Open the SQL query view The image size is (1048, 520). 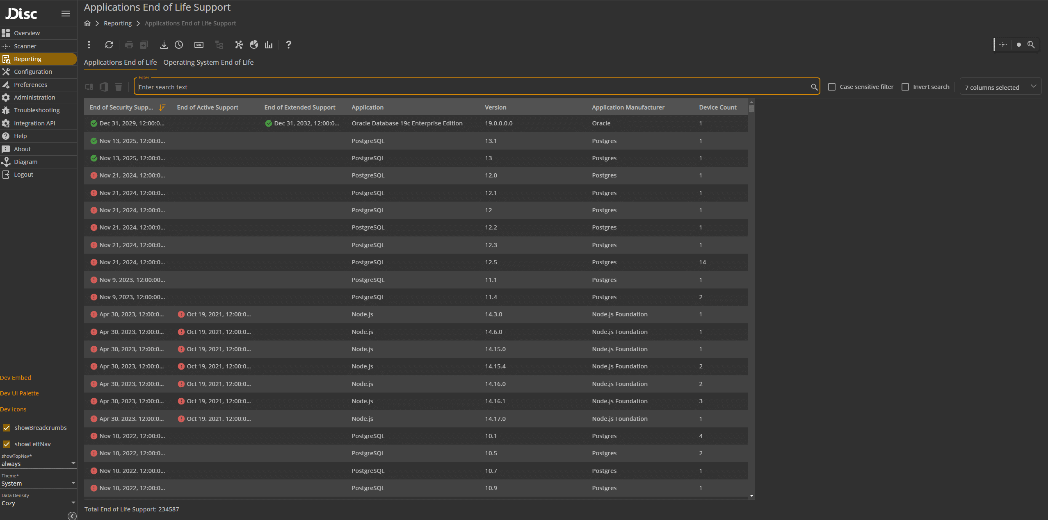coord(199,45)
